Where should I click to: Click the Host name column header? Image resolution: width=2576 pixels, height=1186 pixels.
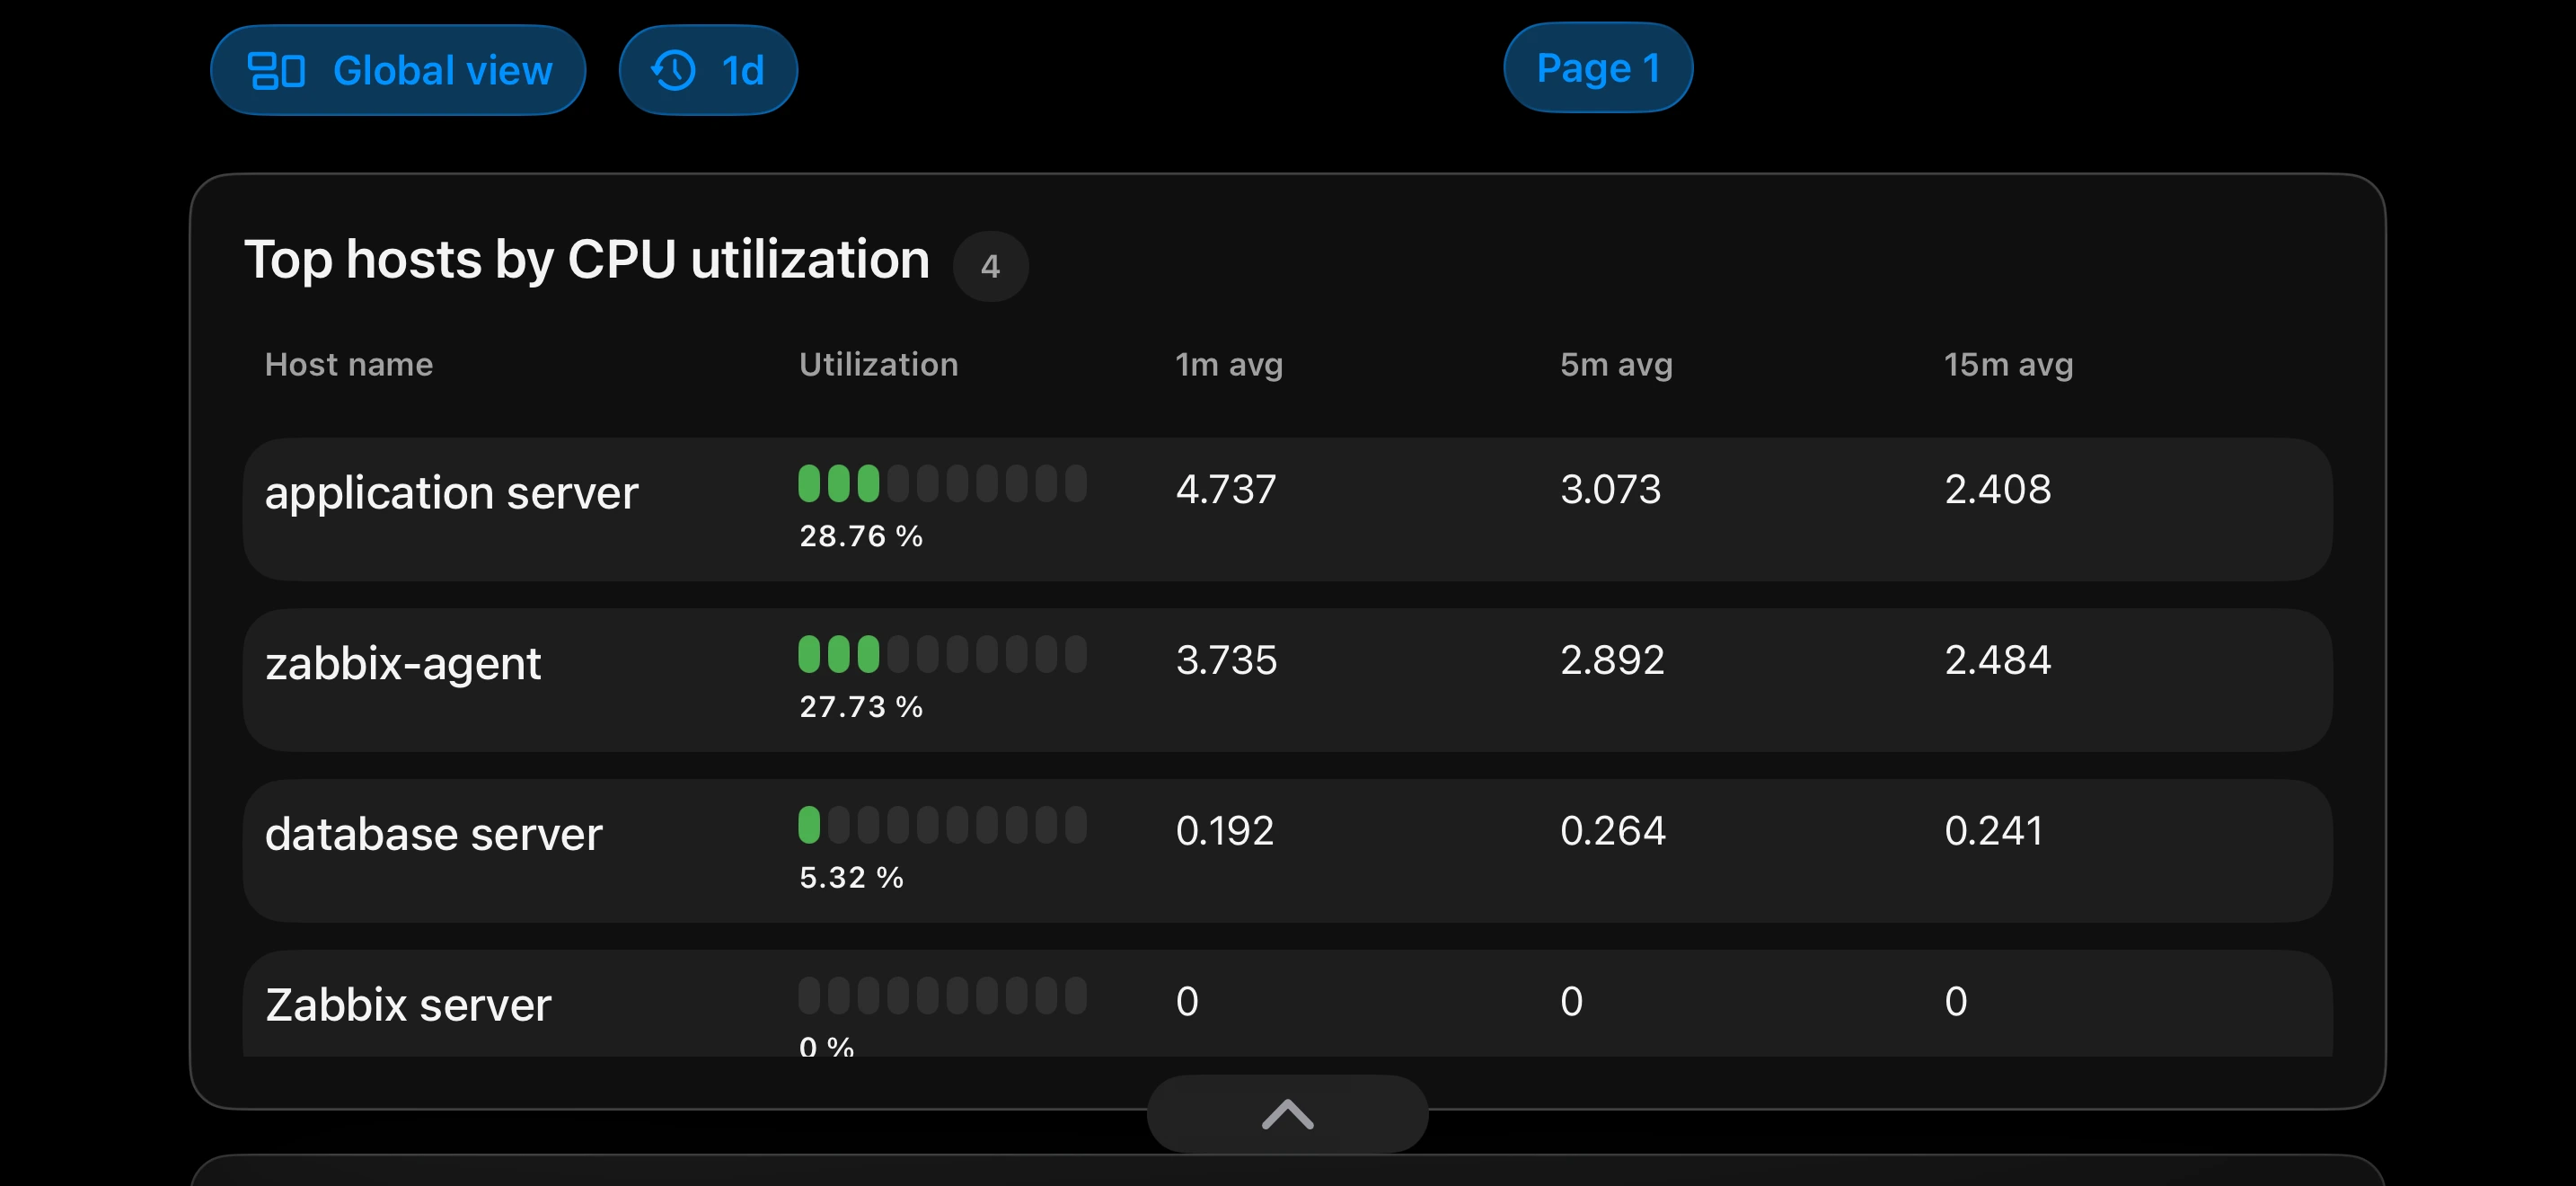(349, 364)
